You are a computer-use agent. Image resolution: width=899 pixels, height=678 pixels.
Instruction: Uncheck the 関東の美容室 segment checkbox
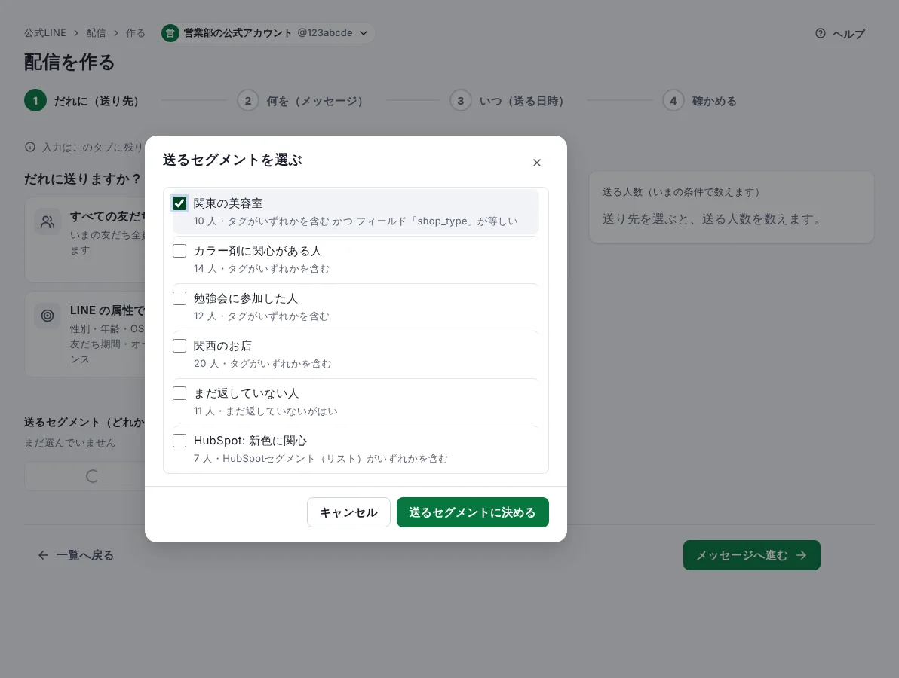[179, 203]
